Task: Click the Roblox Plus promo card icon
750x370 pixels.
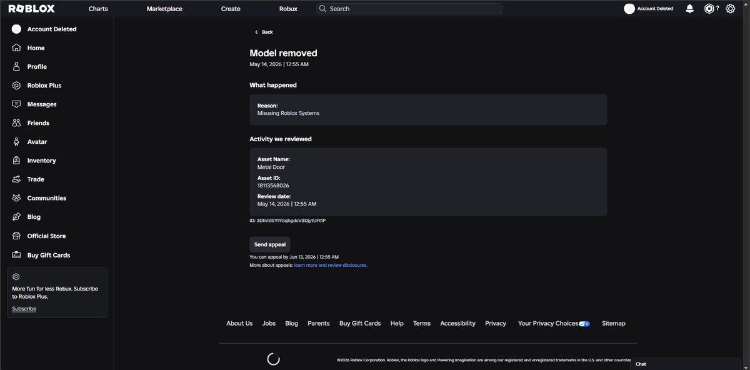Action: [x=16, y=276]
